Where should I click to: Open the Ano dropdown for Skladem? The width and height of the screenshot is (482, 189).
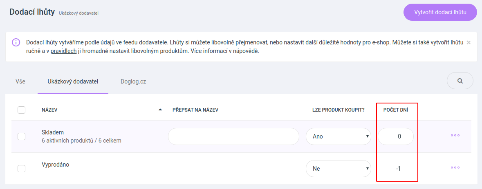click(x=339, y=136)
